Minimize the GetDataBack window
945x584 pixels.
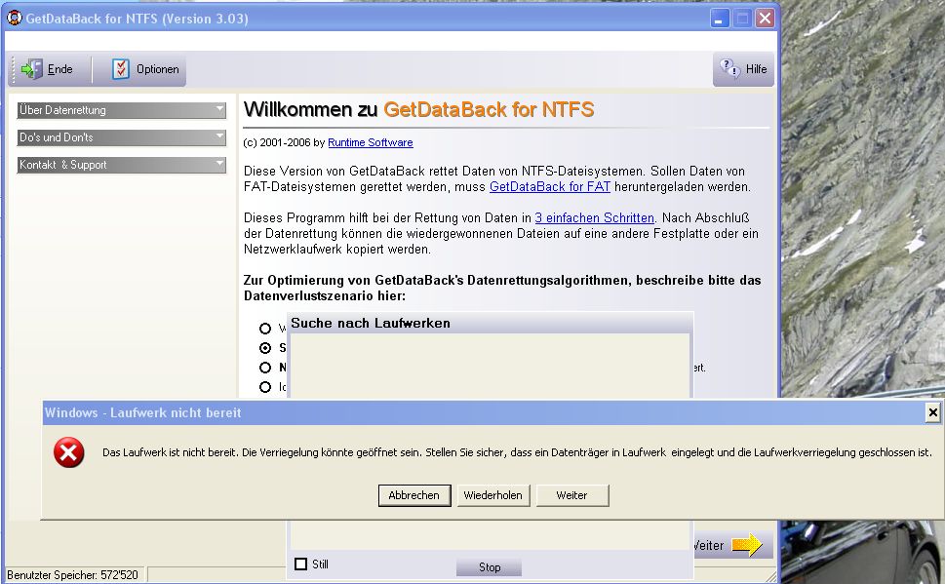(719, 19)
